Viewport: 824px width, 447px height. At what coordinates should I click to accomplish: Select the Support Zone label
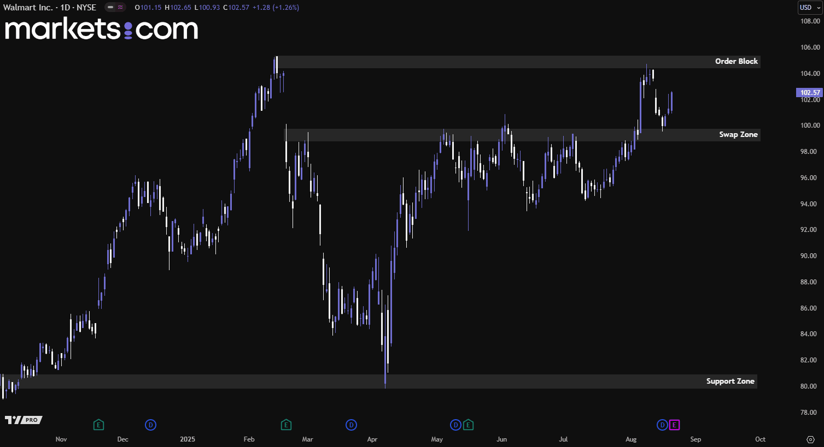tap(730, 381)
